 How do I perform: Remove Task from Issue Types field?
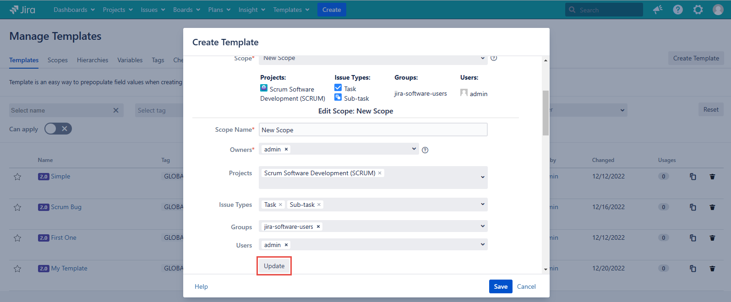click(x=280, y=205)
